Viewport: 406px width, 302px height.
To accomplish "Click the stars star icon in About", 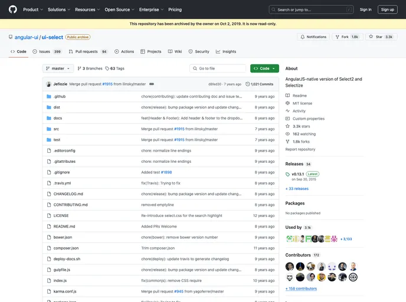I will click(287, 126).
